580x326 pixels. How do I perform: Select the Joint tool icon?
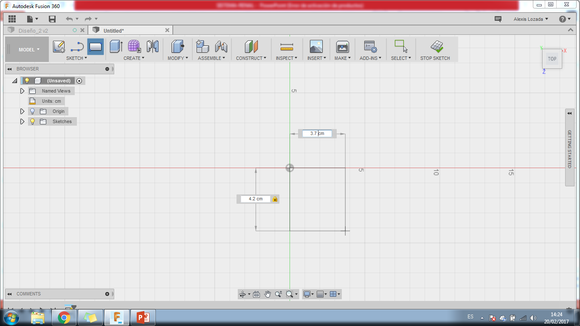click(221, 47)
